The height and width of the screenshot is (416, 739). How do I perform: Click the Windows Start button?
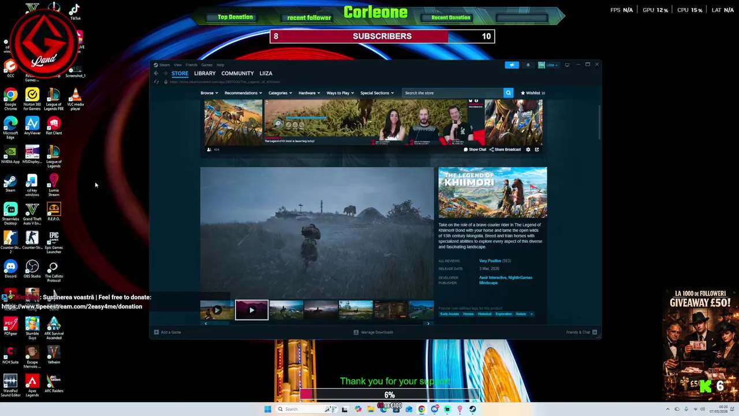pyautogui.click(x=267, y=409)
